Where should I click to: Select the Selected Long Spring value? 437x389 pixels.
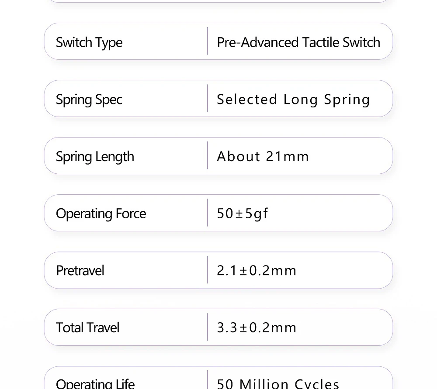[x=293, y=100]
